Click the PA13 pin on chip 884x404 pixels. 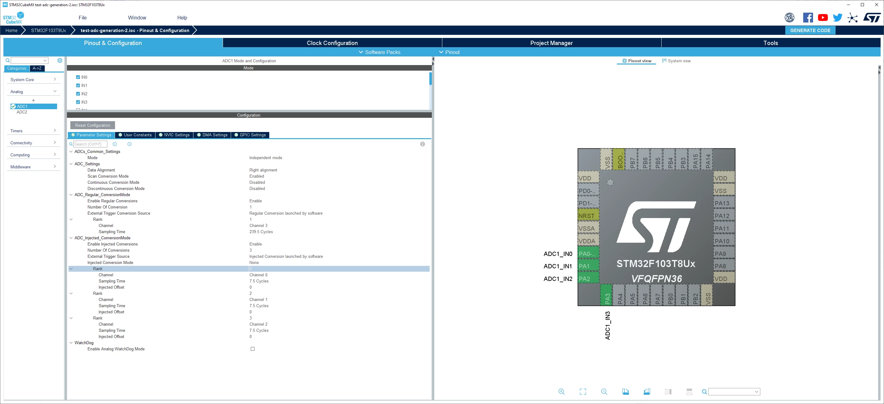tap(724, 203)
